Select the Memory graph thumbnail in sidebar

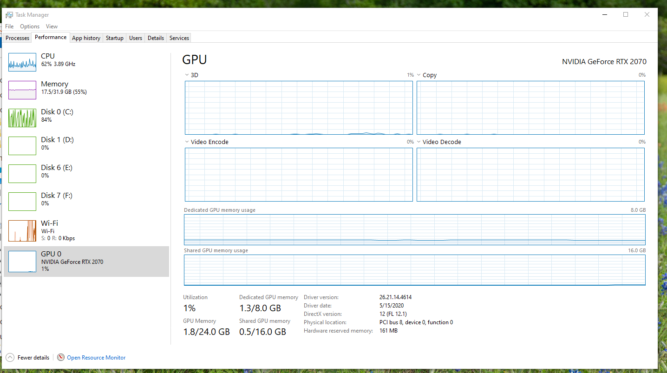tap(22, 90)
